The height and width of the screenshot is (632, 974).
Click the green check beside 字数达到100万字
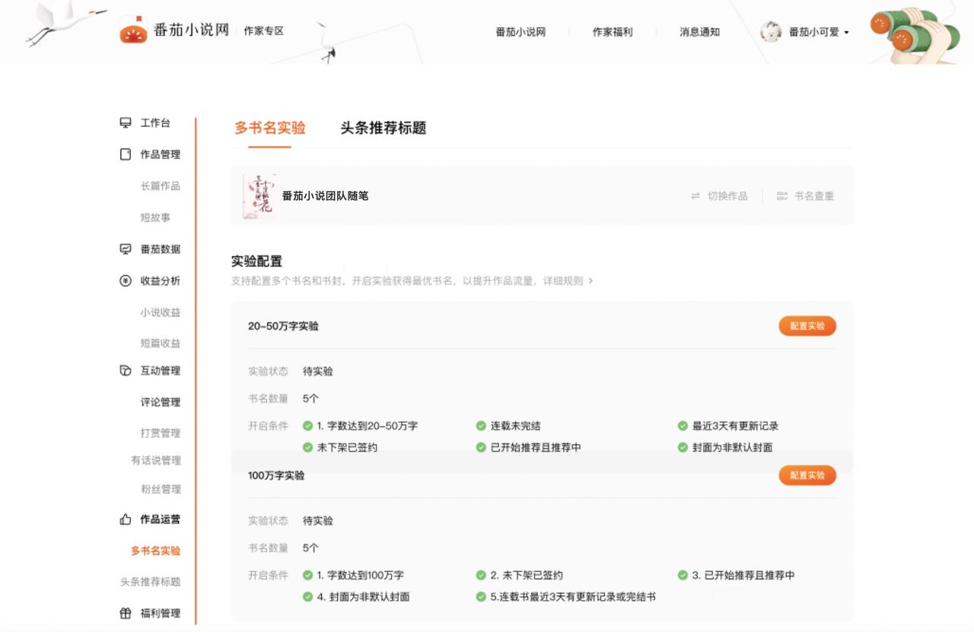307,576
